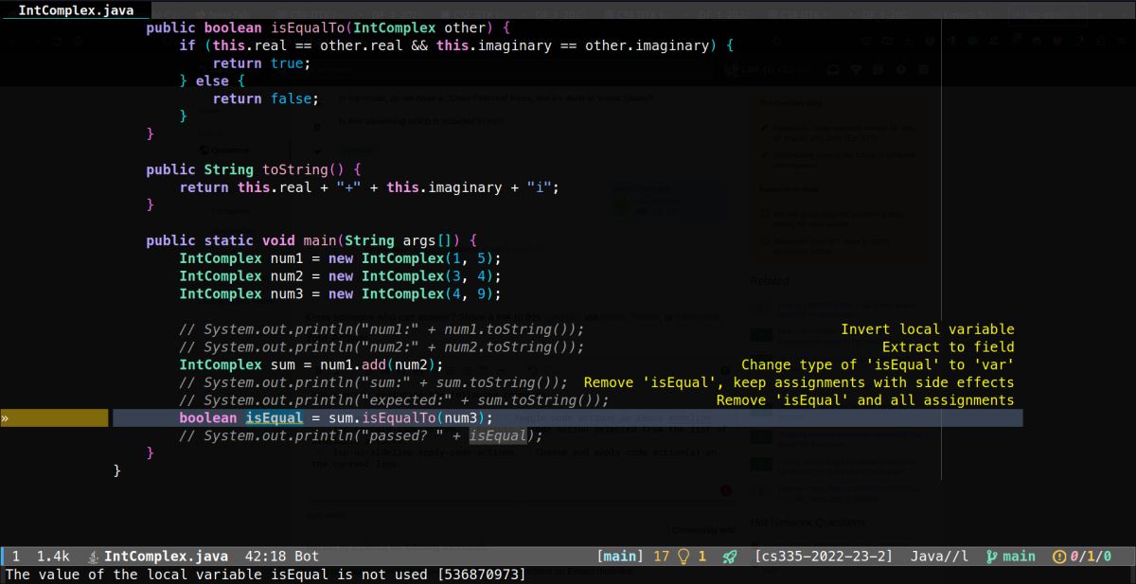Click the commented 'expected:' println line
Viewport: 1136px width, 584px height.
tap(394, 400)
